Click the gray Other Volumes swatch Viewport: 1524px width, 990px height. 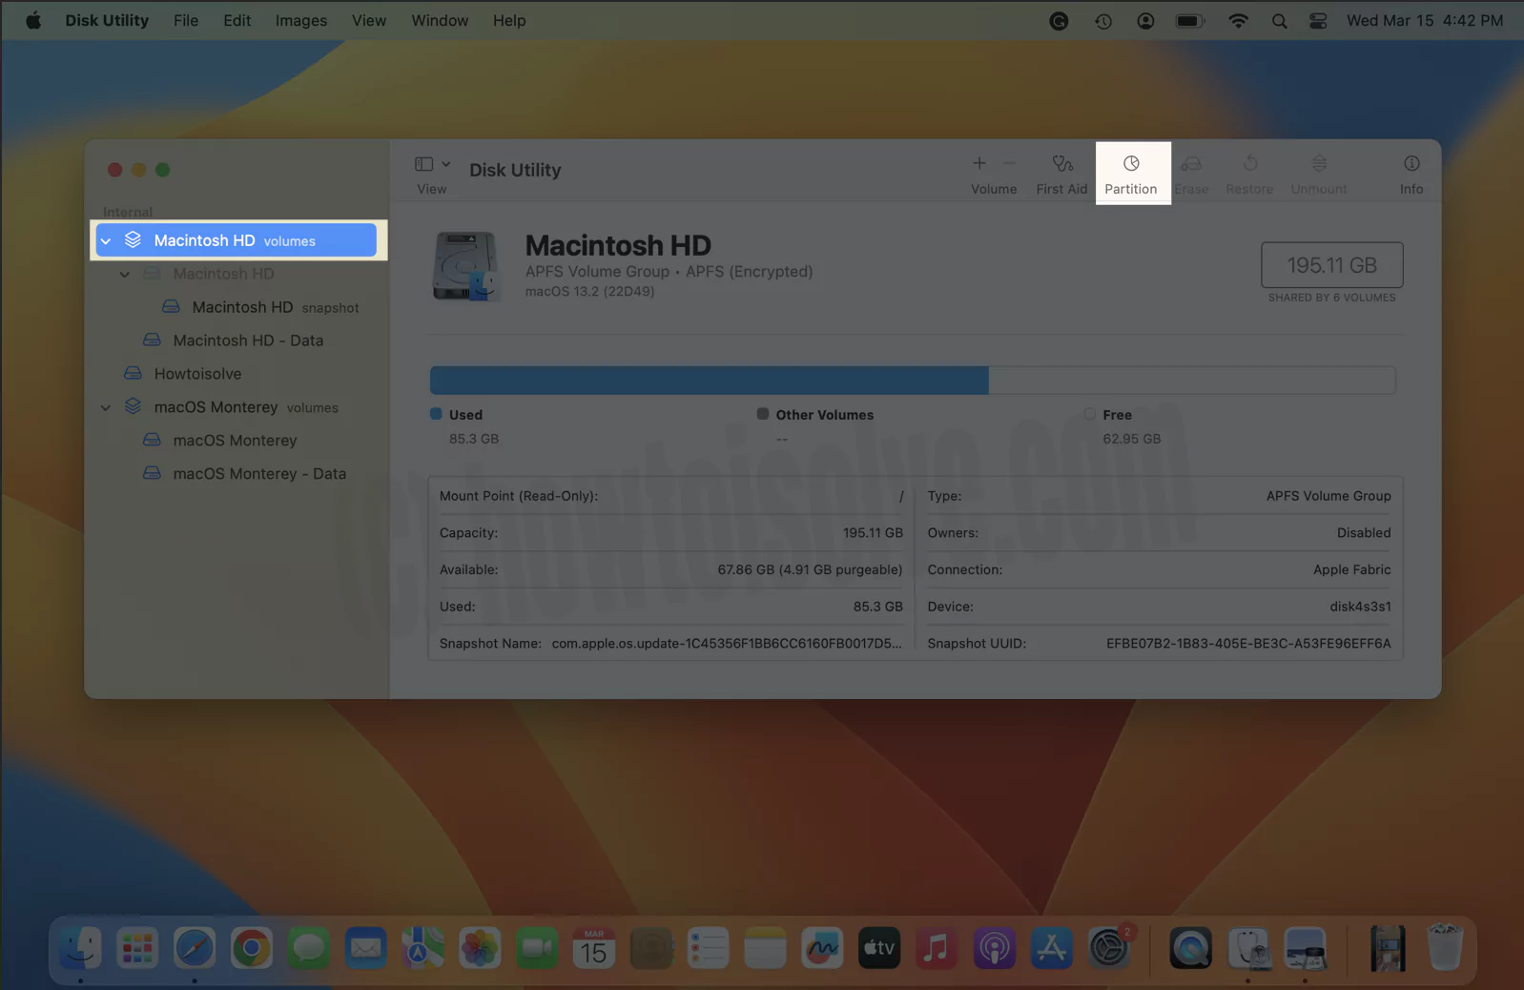[763, 414]
